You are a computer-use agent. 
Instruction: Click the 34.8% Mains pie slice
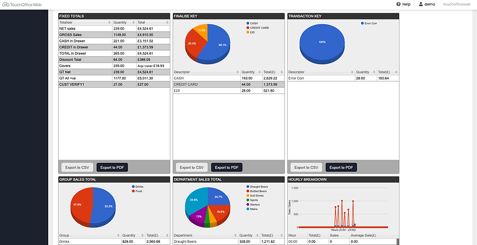pyautogui.click(x=195, y=200)
